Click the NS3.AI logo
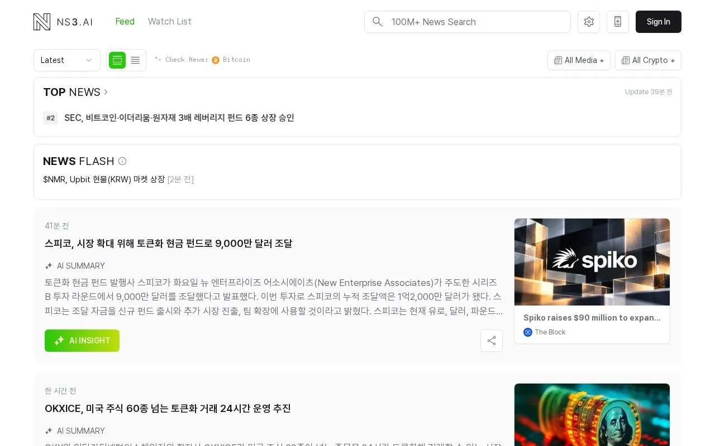The width and height of the screenshot is (715, 446). [x=63, y=22]
